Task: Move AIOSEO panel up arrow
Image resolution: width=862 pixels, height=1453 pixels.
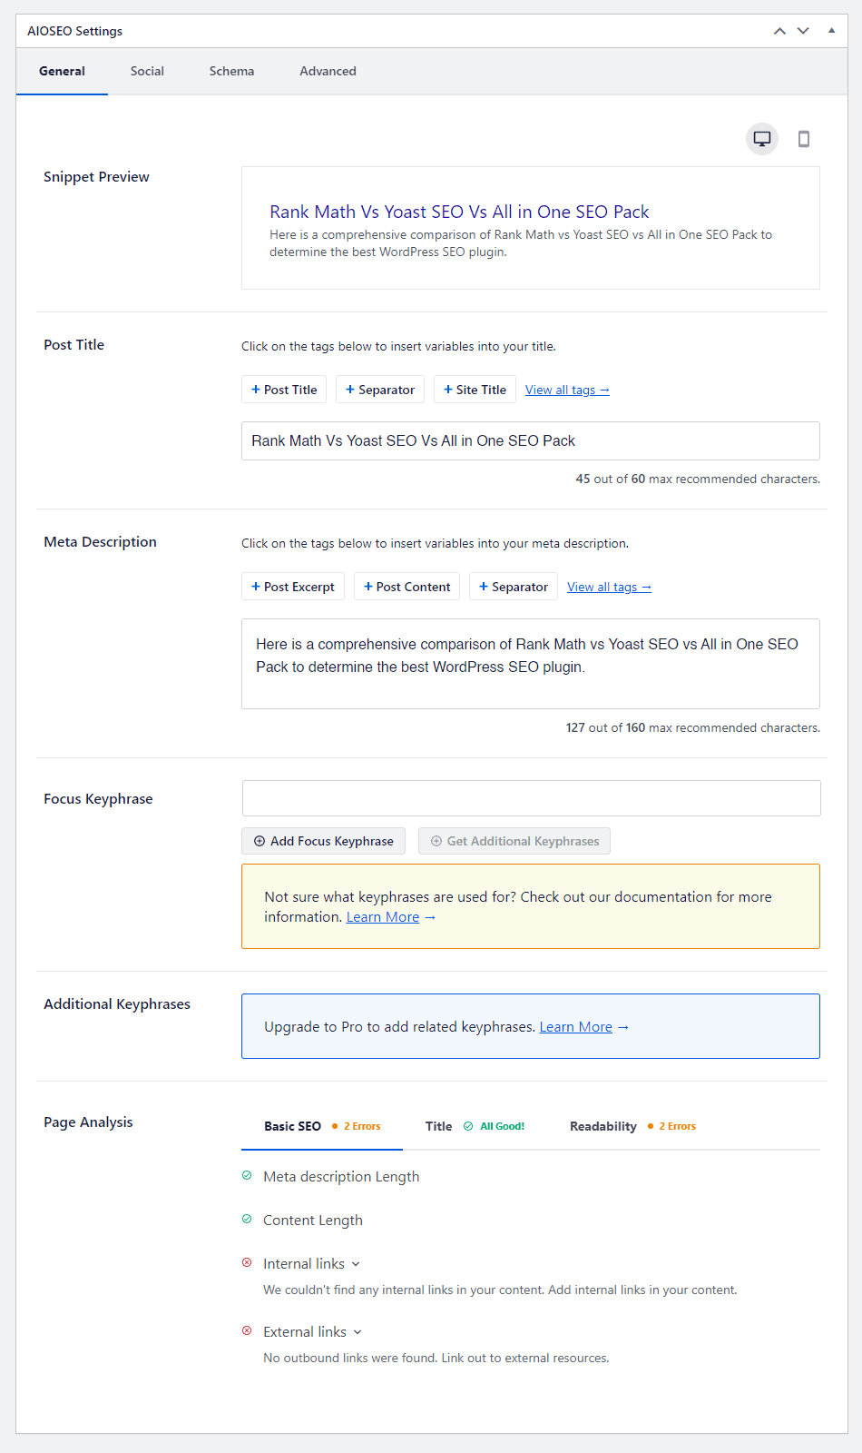Action: click(779, 31)
